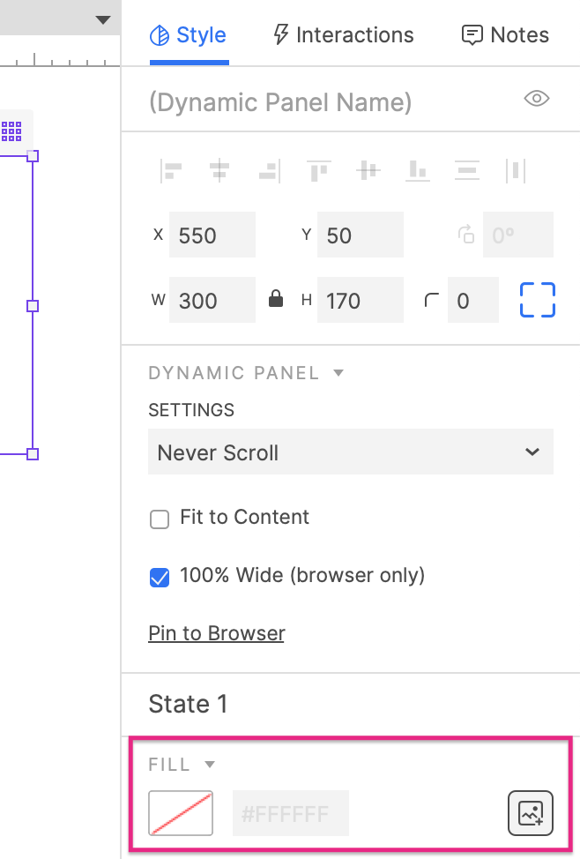Open the fill color swatch
The width and height of the screenshot is (580, 859).
pyautogui.click(x=181, y=812)
